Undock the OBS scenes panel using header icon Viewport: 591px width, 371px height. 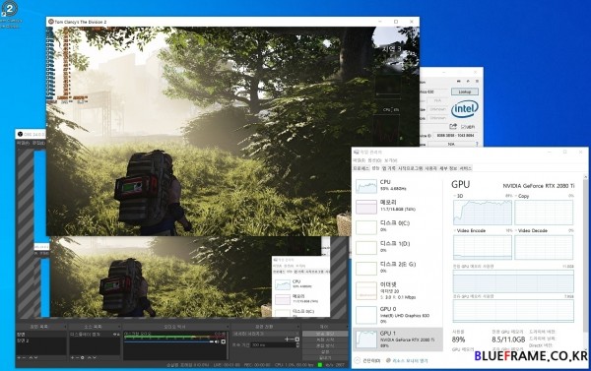(x=65, y=327)
